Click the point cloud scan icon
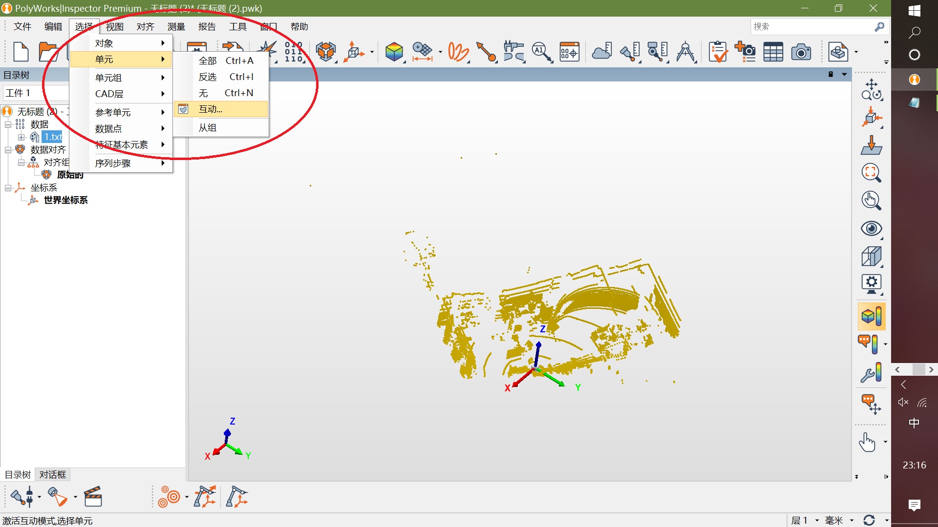The image size is (938, 527). click(601, 52)
